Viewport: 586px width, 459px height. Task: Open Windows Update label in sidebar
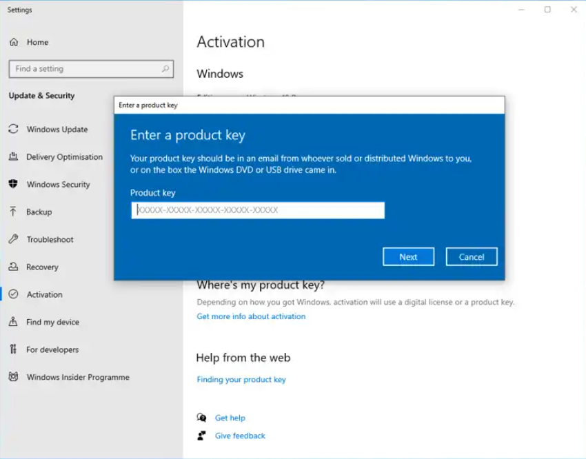pyautogui.click(x=57, y=130)
